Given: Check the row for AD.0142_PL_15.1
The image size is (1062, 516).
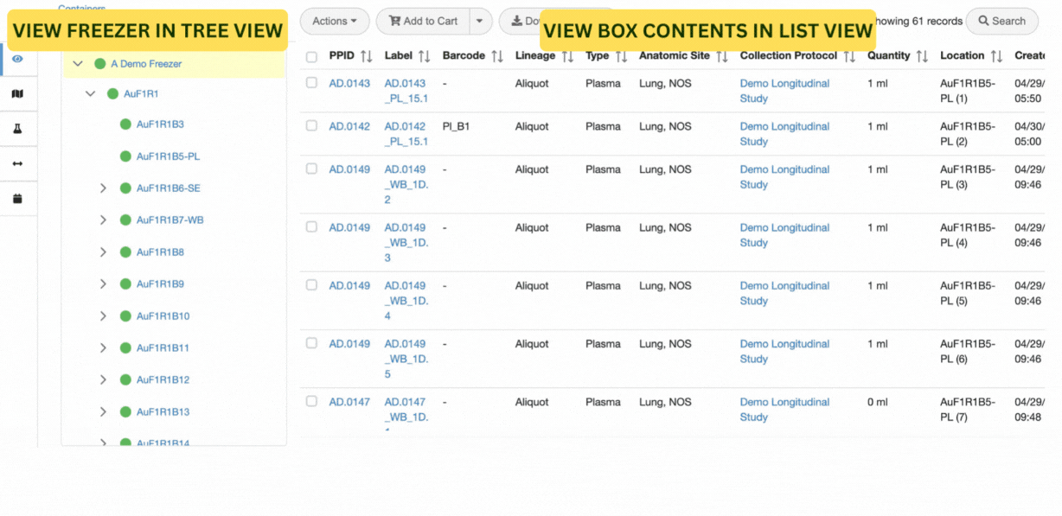Looking at the screenshot, I should (311, 125).
